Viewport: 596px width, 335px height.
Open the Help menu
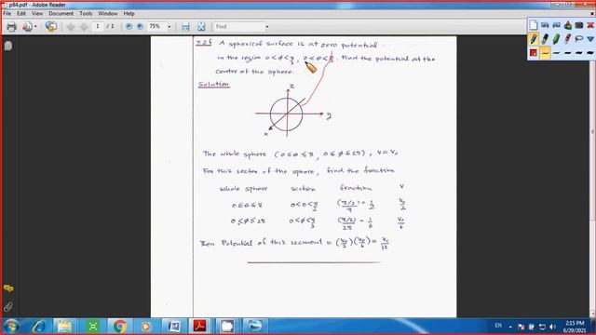(129, 13)
